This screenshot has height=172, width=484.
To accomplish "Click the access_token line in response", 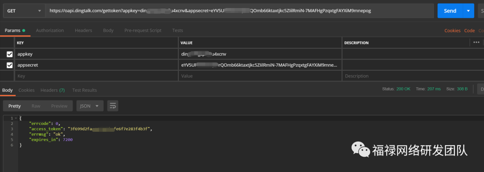I will tap(91, 129).
